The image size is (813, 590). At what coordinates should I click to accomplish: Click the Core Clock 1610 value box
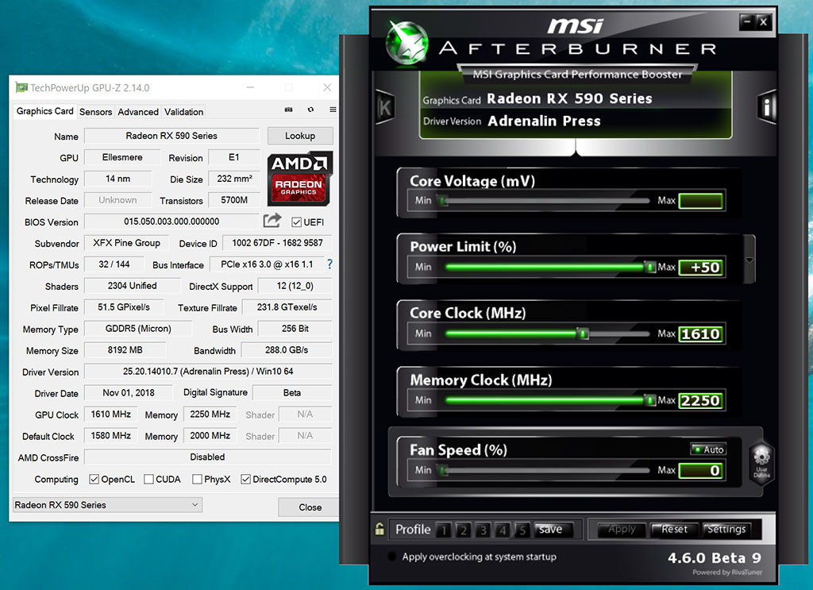click(700, 334)
